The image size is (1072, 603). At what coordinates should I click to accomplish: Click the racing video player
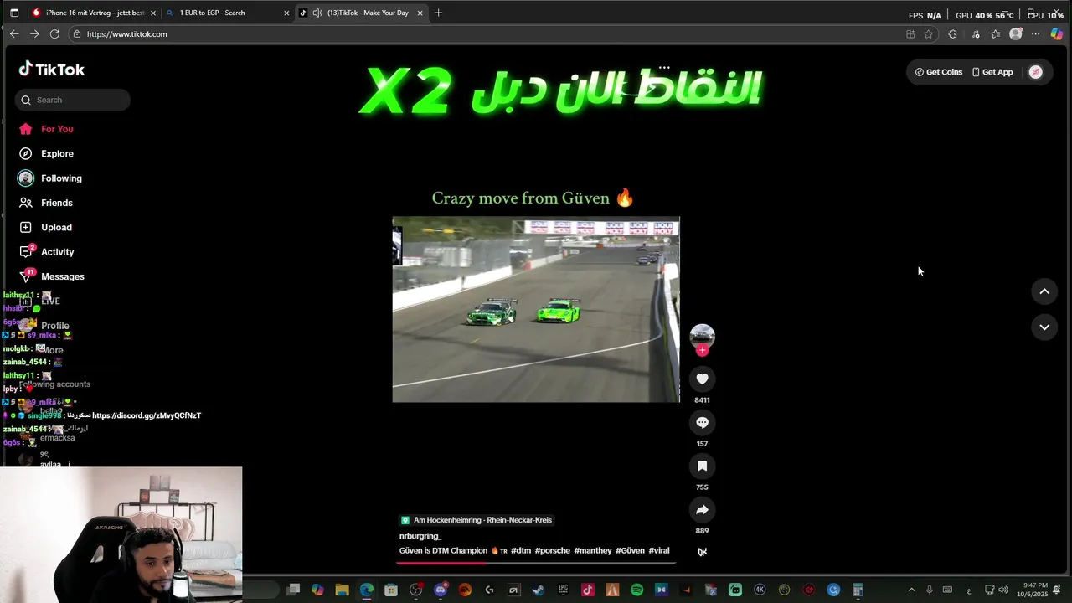pos(536,310)
